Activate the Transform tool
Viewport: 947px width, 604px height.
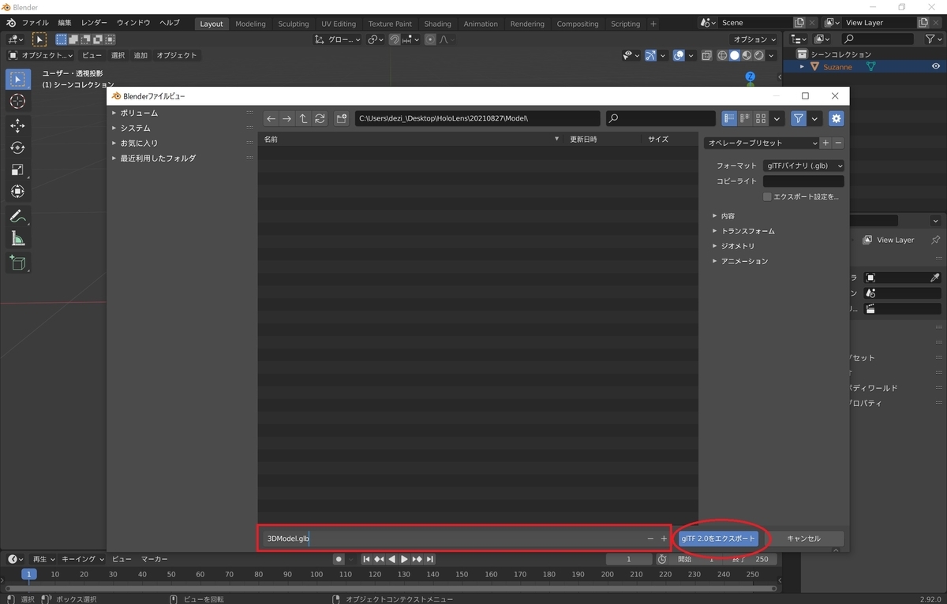click(17, 192)
